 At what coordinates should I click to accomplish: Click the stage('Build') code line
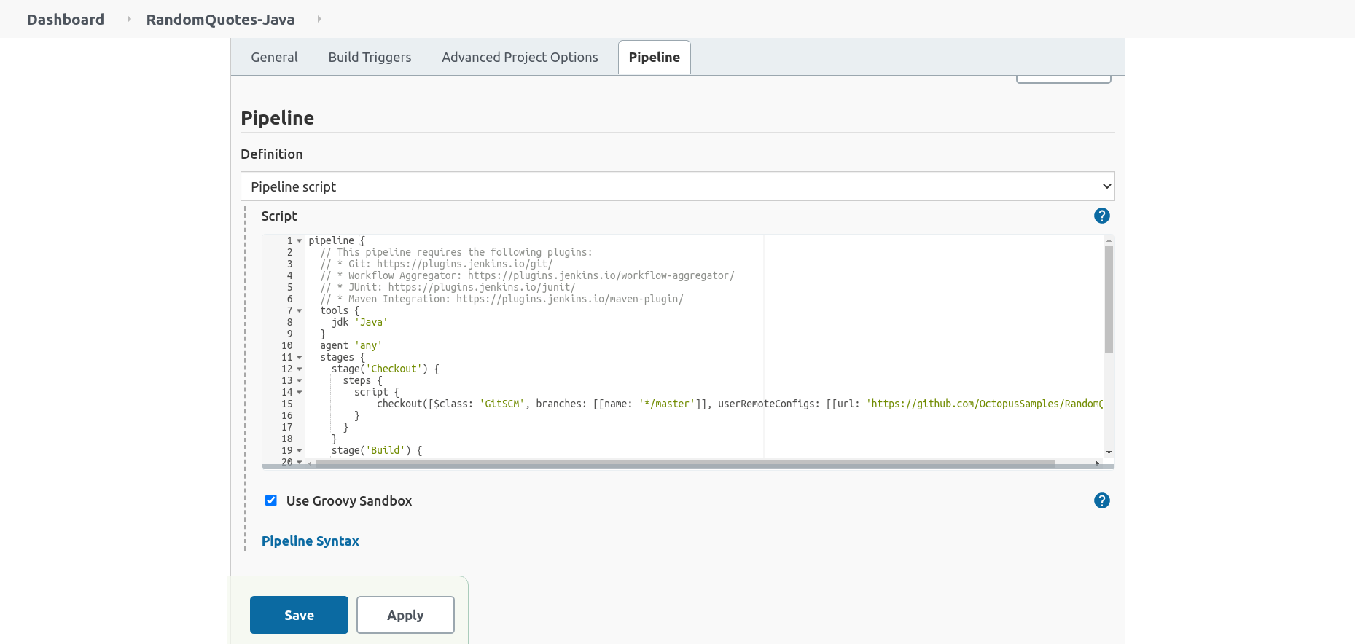377,450
